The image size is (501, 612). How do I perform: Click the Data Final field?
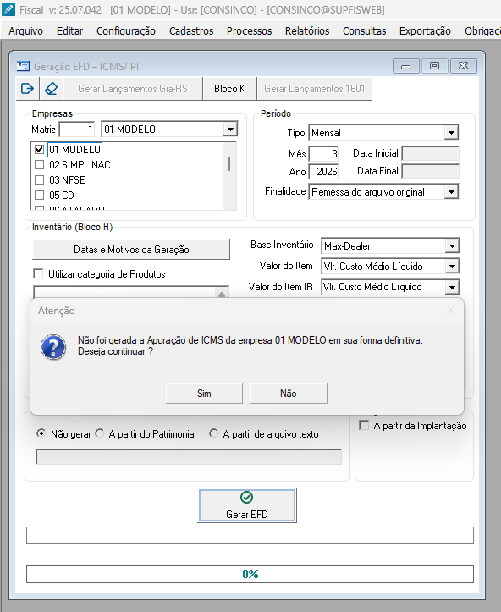pyautogui.click(x=431, y=171)
